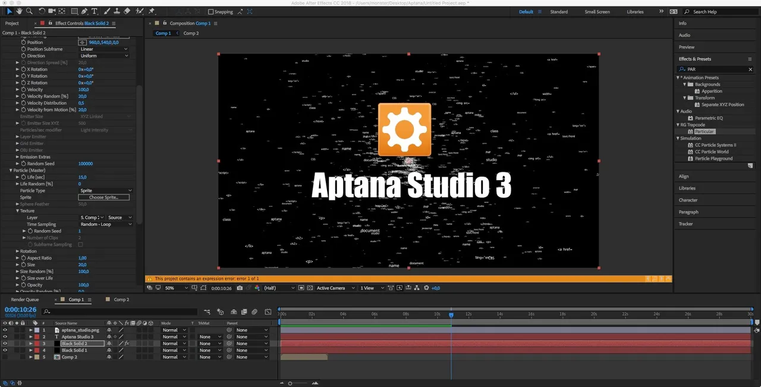
Task: Toggle motion blur icon in timeline
Action: 254,312
